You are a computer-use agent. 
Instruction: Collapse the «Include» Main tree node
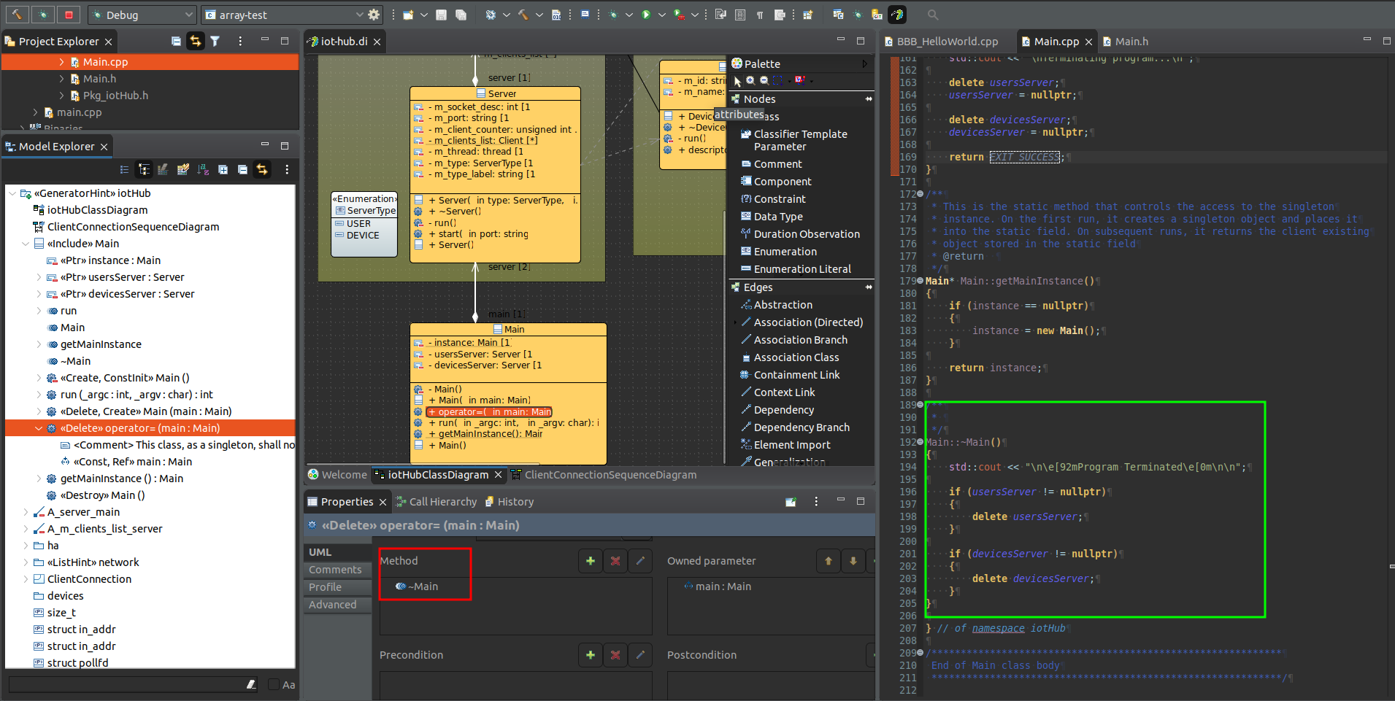[x=26, y=244]
